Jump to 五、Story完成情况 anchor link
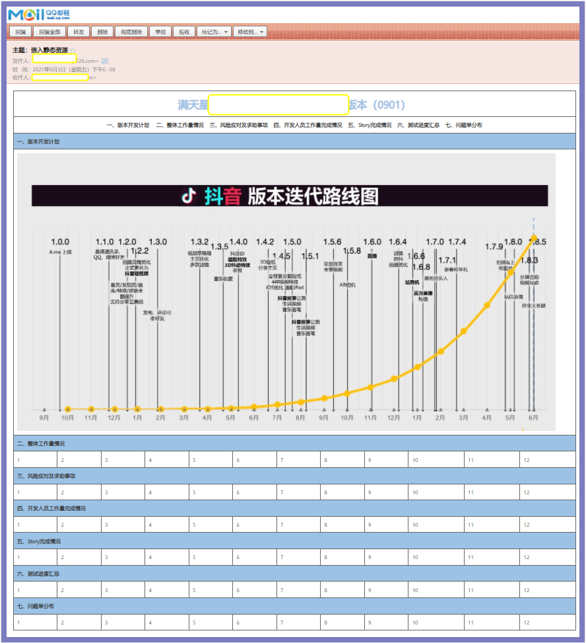 click(x=370, y=125)
